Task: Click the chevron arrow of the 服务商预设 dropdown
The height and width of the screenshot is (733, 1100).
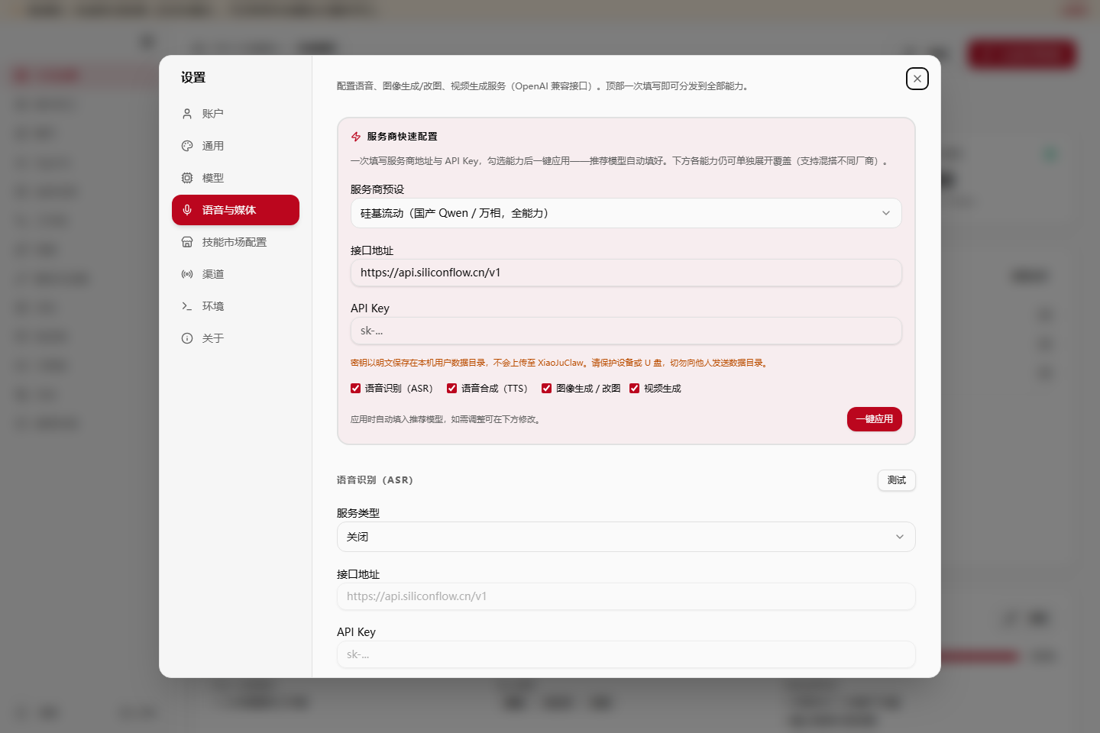Action: [886, 213]
